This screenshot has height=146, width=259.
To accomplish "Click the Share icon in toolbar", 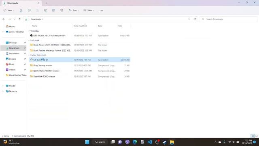I will (53, 10).
